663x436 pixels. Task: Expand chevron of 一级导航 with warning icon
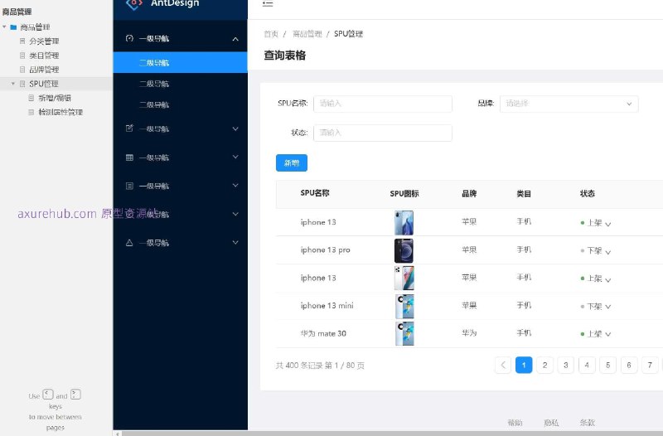coord(235,242)
